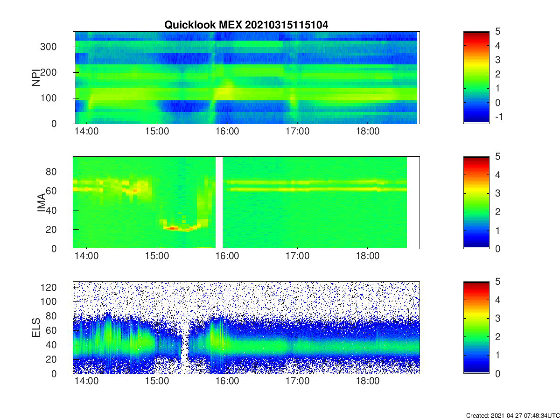This screenshot has width=560, height=420.
Task: Click the "18:00" time label under the NPI plot
Action: coord(368,131)
